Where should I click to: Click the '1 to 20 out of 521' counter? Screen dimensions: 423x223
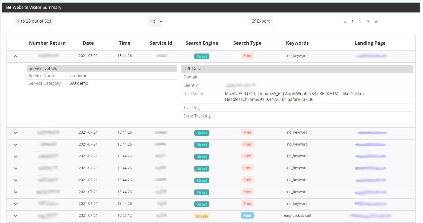click(x=34, y=21)
